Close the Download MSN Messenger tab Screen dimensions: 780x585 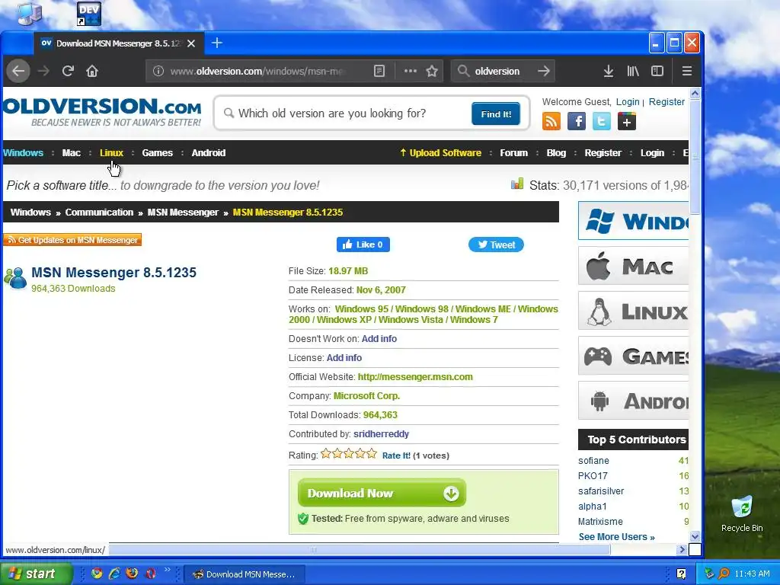191,43
